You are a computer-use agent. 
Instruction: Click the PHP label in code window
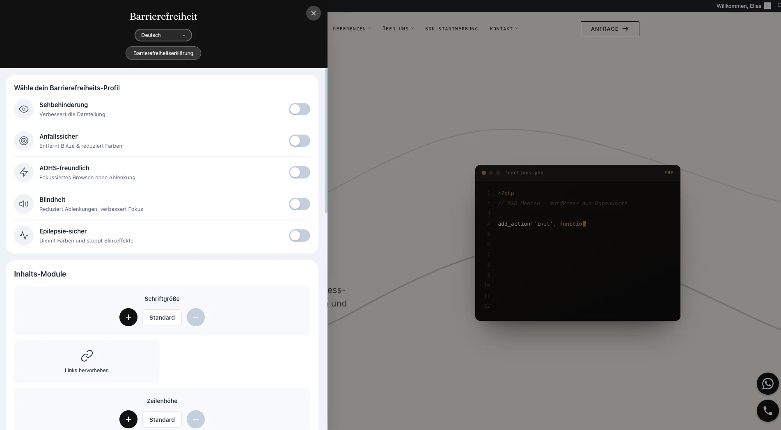[x=669, y=173]
